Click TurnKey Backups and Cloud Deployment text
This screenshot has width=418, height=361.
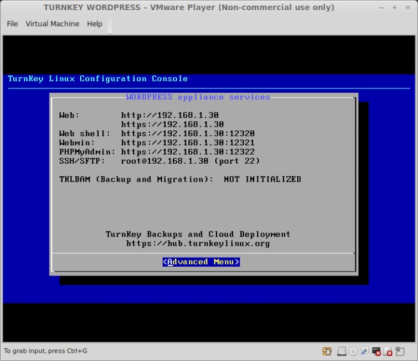pos(198,234)
